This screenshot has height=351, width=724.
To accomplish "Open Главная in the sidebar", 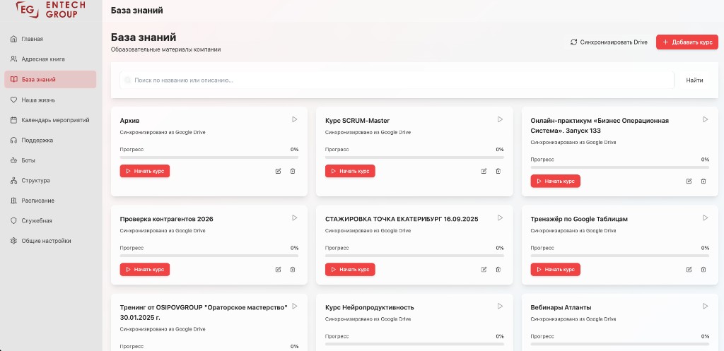I will click(x=50, y=39).
